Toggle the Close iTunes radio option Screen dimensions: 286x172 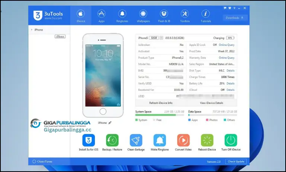coord(34,162)
